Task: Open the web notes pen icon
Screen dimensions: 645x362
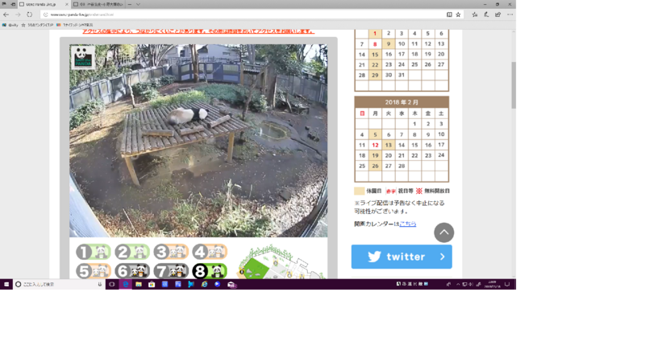Action: pyautogui.click(x=486, y=14)
